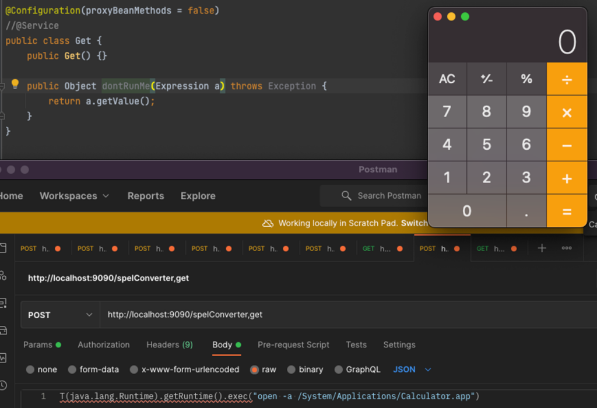Click the plus key on the Calculator
This screenshot has width=597, height=408.
(567, 178)
